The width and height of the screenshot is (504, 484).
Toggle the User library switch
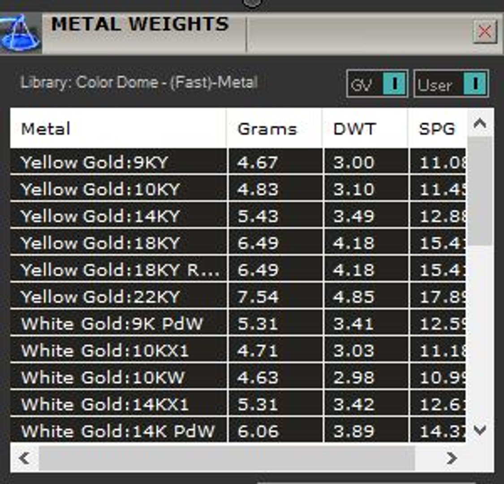coord(451,84)
